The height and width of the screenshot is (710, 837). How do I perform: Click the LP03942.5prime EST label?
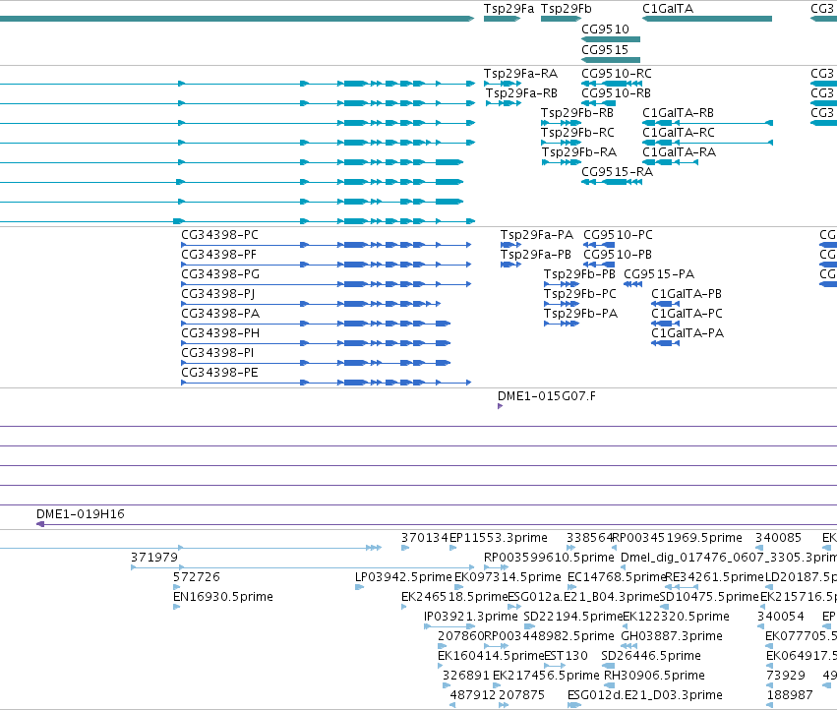403,577
